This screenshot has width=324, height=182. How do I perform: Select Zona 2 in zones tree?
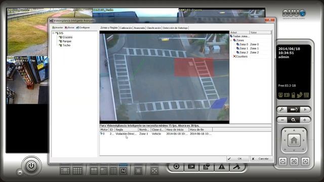coord(244,53)
